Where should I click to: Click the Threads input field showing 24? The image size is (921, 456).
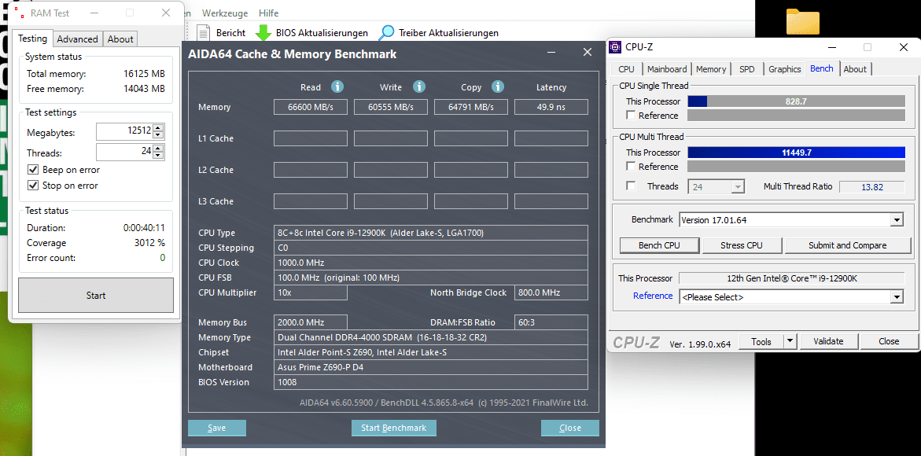[x=124, y=152]
